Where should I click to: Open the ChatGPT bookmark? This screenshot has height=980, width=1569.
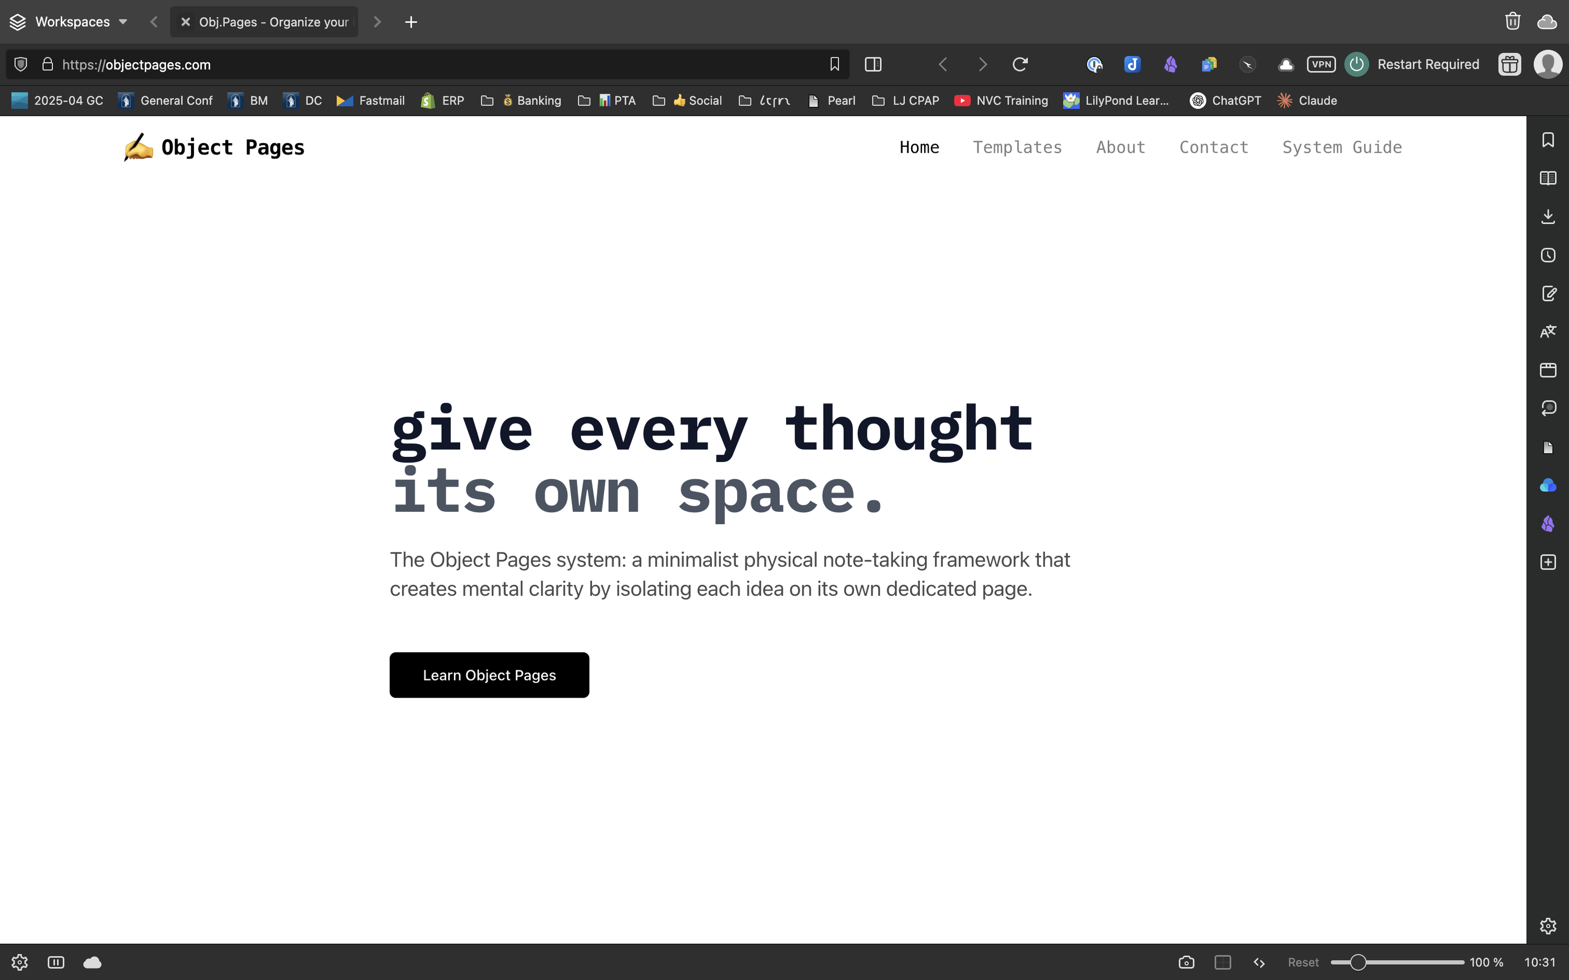click(1225, 100)
